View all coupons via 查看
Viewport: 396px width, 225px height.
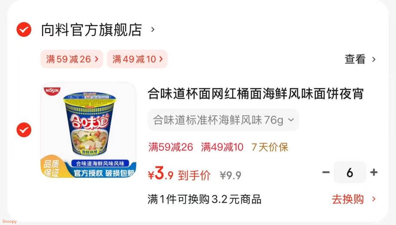click(x=355, y=59)
